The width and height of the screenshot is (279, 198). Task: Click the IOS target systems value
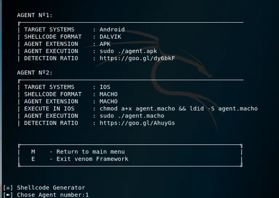(x=105, y=87)
